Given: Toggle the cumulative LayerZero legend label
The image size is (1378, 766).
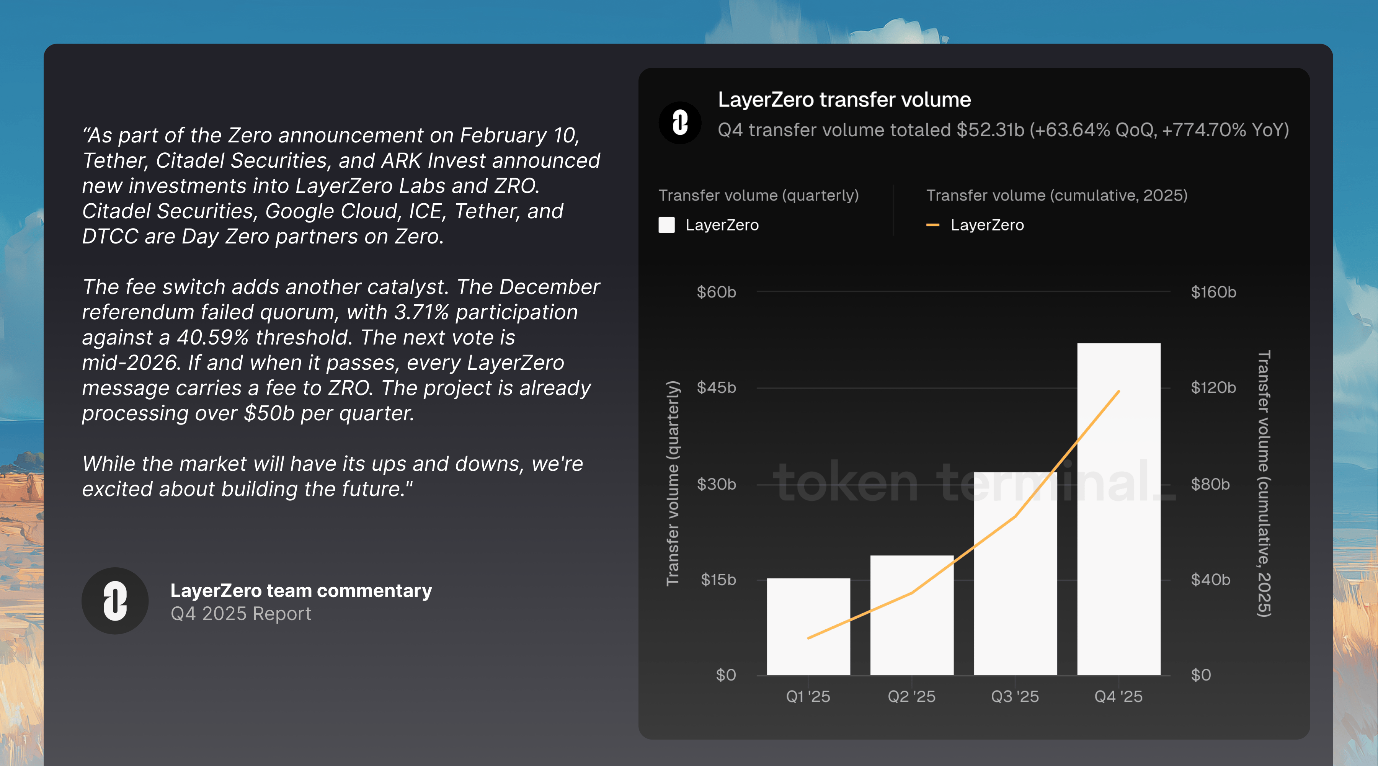Looking at the screenshot, I should tap(987, 225).
